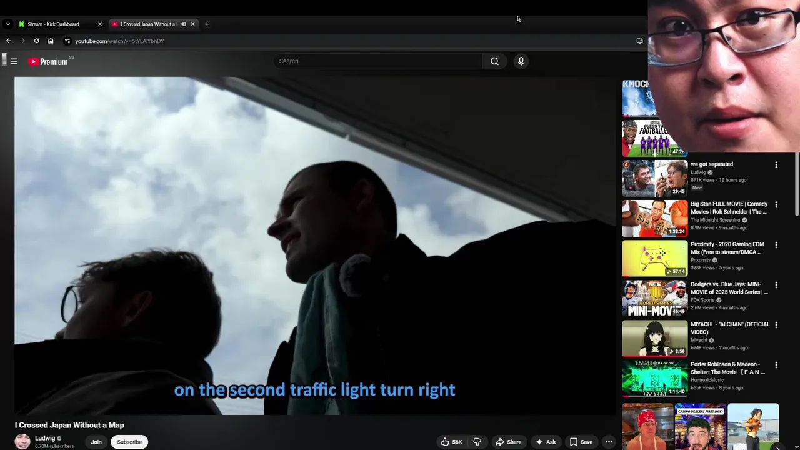Image resolution: width=800 pixels, height=450 pixels.
Task: Close the Kick Dashboard tab
Action: pos(99,24)
